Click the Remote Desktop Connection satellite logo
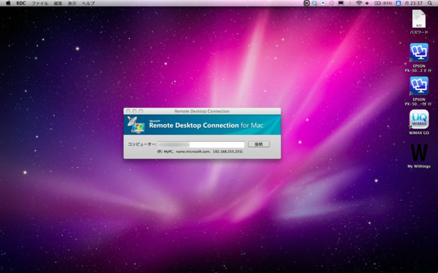This screenshot has width=438, height=273. click(x=136, y=124)
